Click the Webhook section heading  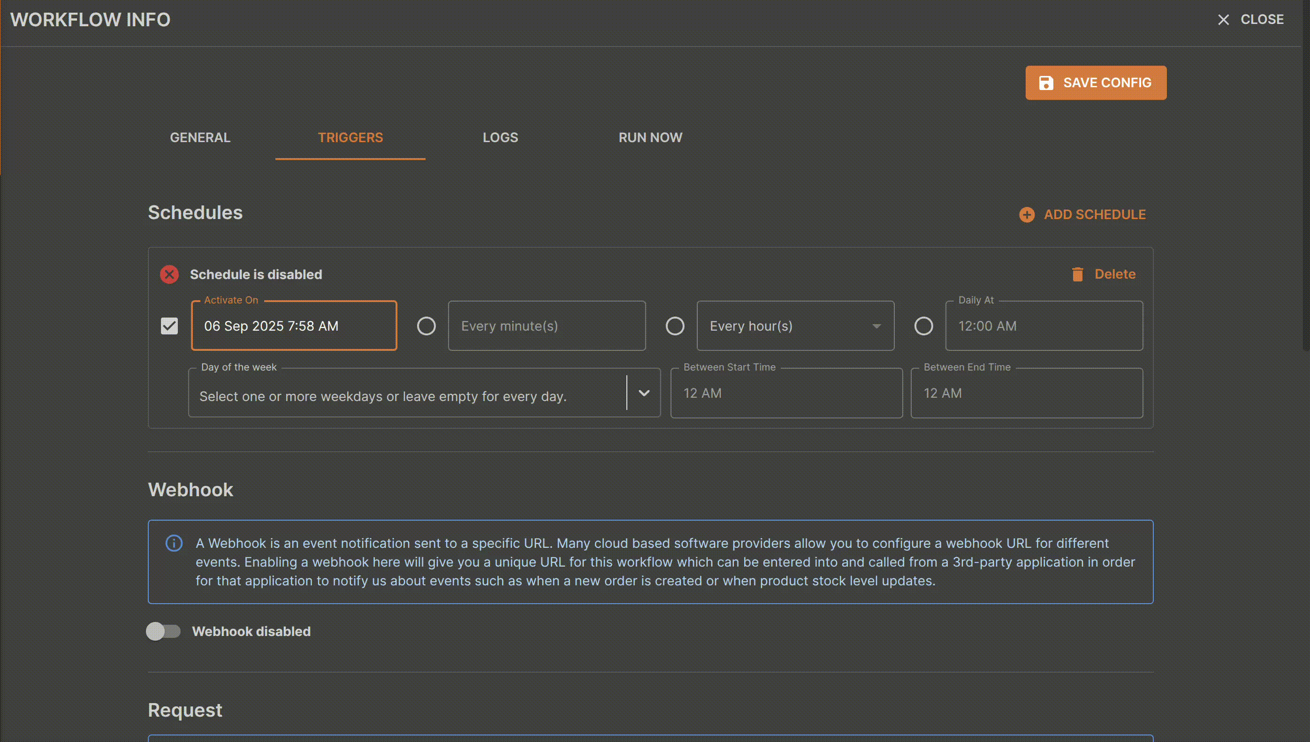190,490
